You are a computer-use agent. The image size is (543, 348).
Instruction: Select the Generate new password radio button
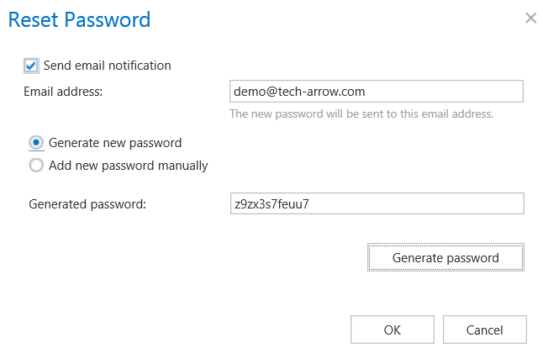point(36,143)
